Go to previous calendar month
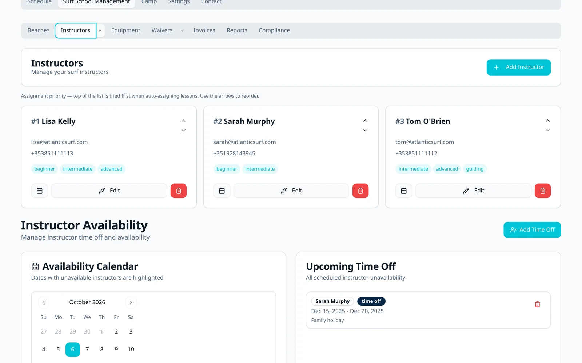Screen dimensions: 582x363 (44, 302)
